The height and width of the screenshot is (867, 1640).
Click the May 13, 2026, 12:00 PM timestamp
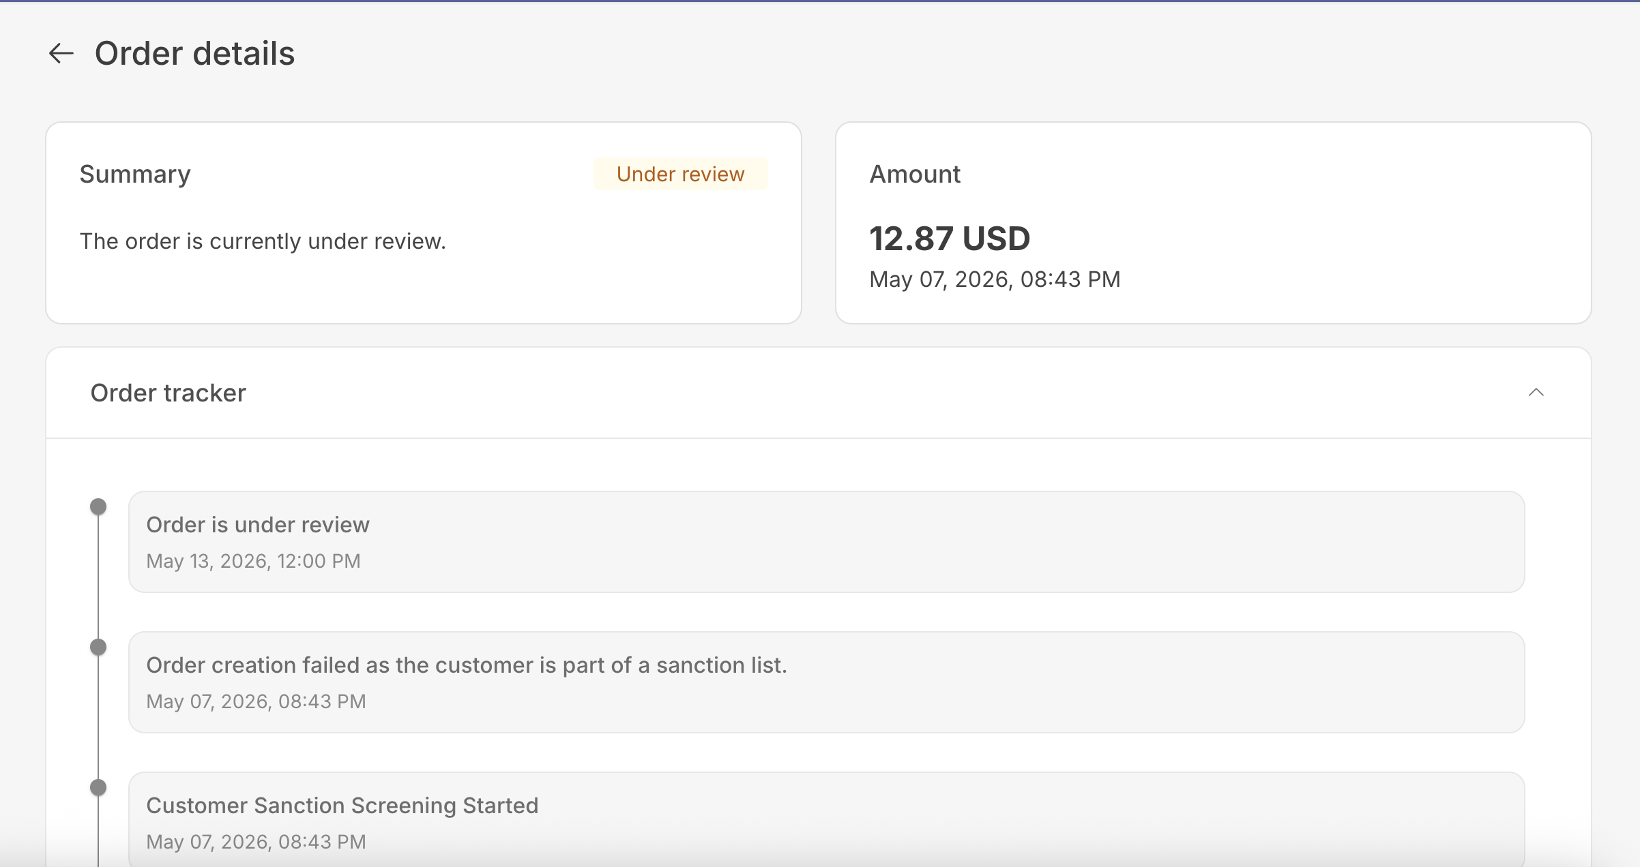[x=253, y=561]
